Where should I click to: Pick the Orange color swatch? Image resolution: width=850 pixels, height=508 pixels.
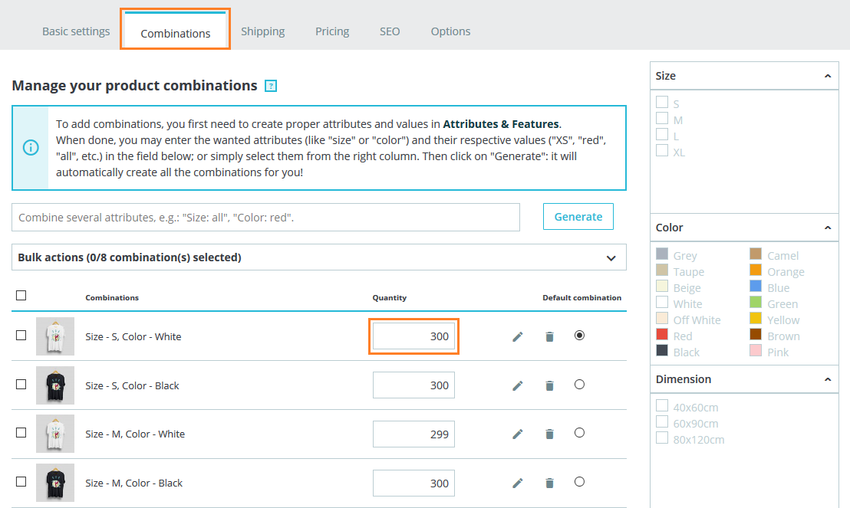coord(756,271)
